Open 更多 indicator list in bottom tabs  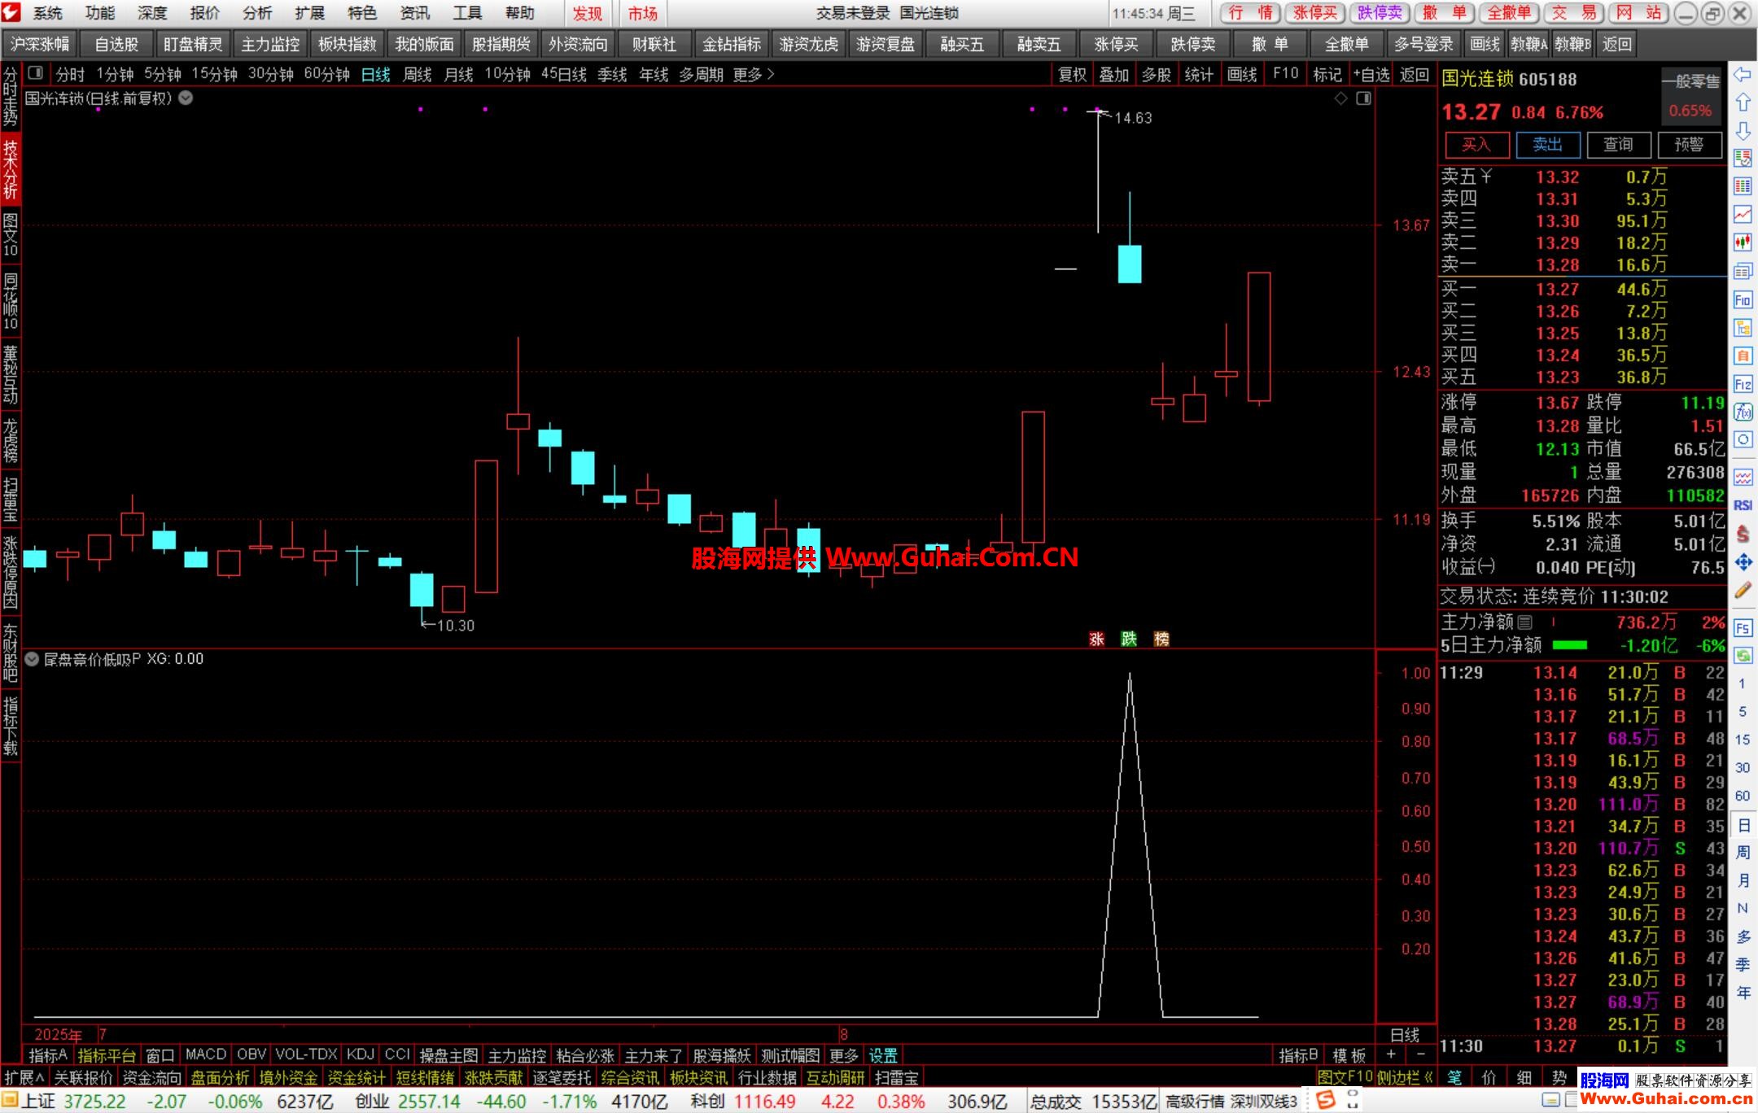[x=843, y=1056]
